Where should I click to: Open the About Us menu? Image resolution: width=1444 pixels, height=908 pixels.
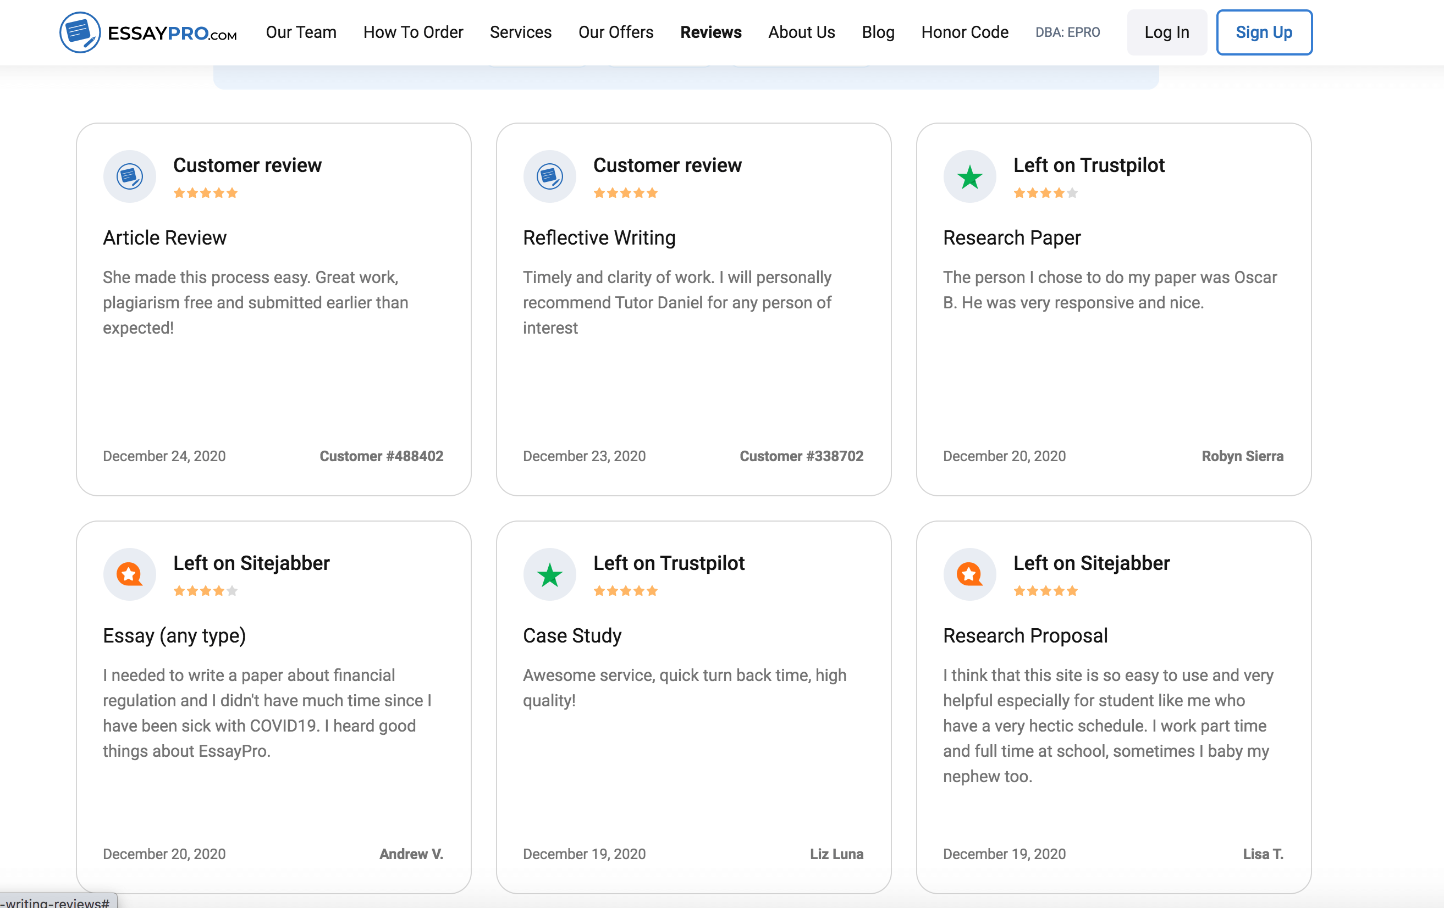[x=801, y=32]
